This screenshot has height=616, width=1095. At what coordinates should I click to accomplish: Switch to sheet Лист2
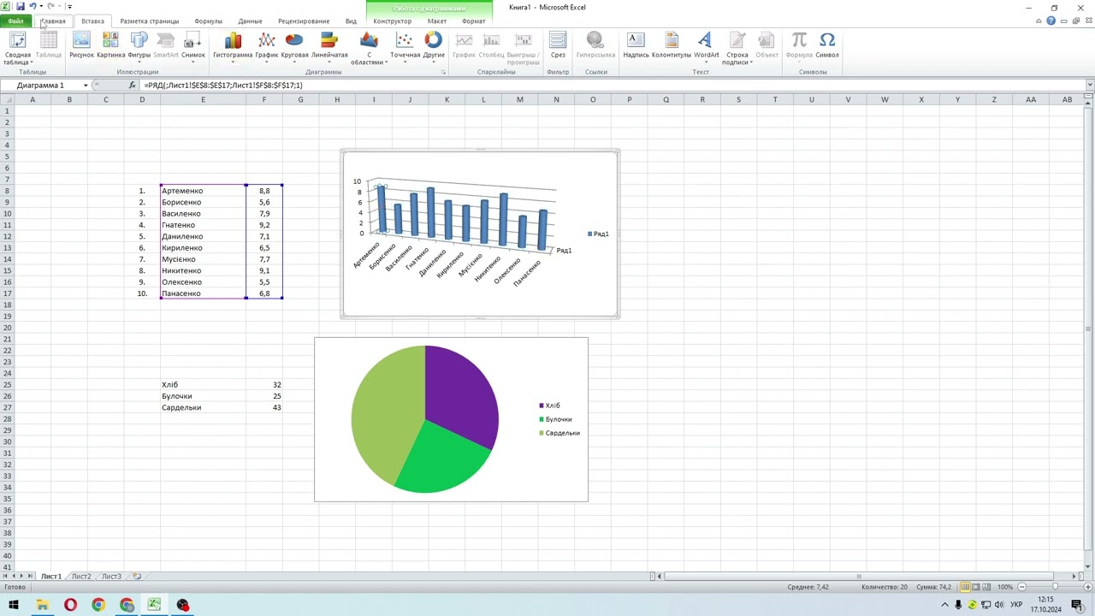pos(81,577)
